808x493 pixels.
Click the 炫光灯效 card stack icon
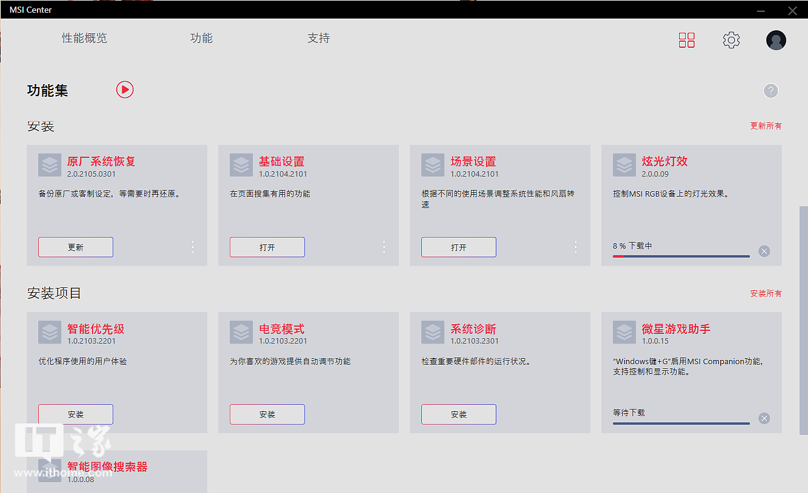[625, 165]
